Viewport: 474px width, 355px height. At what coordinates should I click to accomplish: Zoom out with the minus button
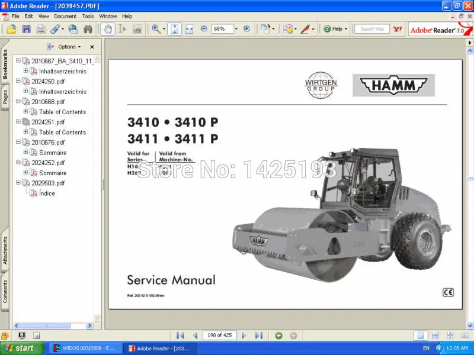pos(204,29)
